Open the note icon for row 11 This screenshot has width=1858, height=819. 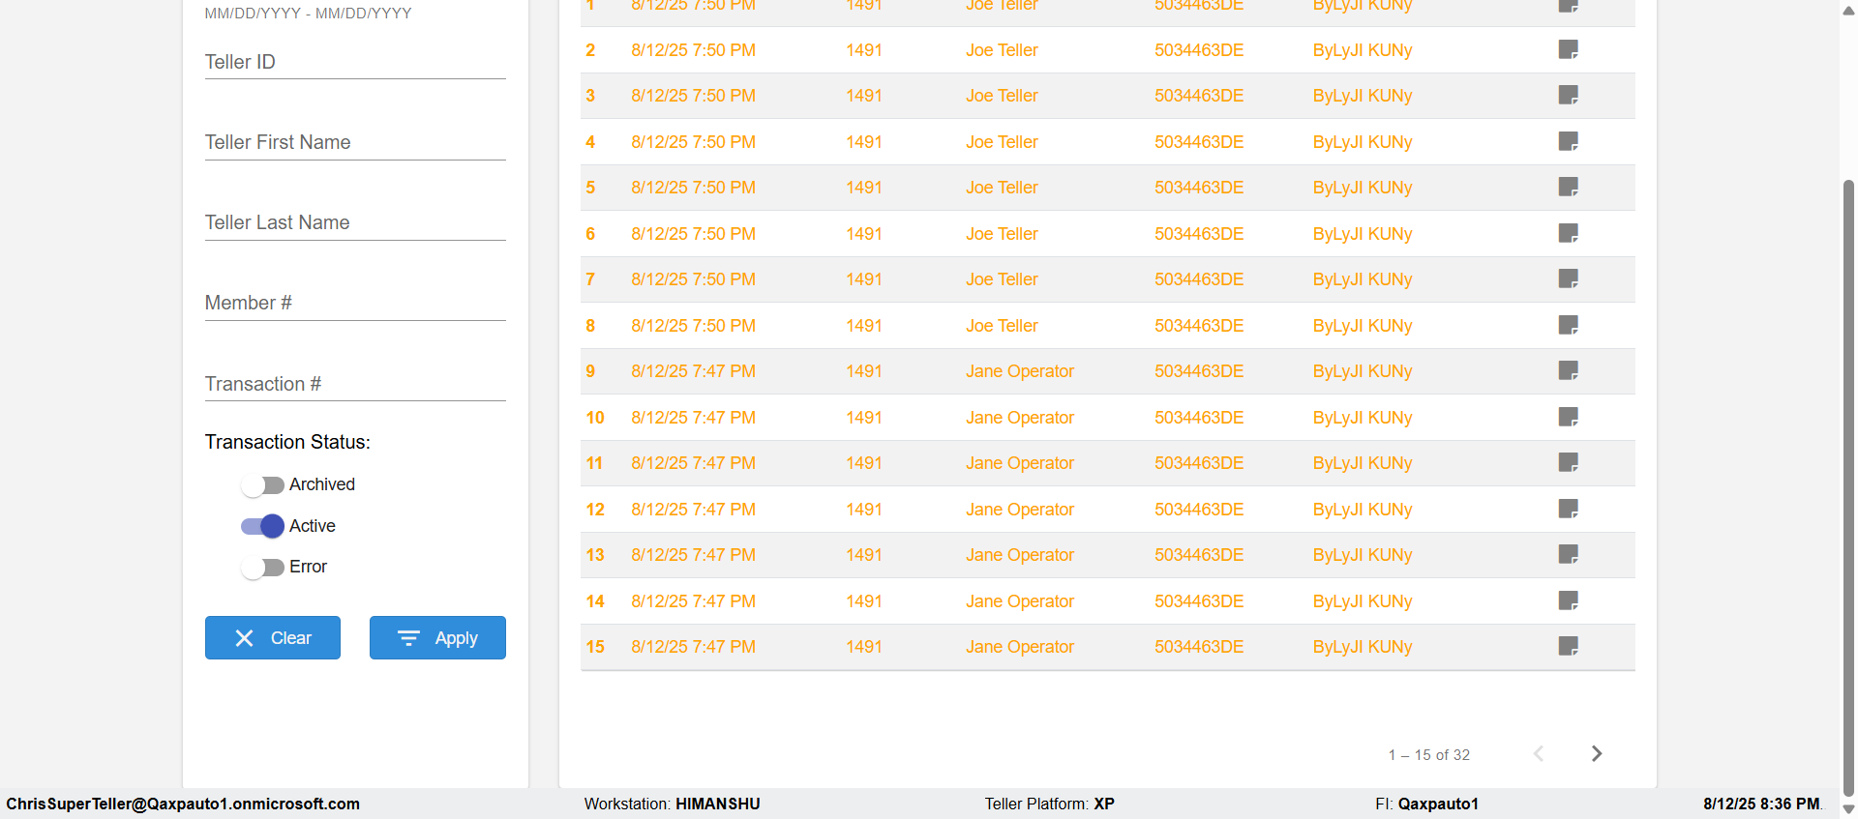[x=1568, y=462]
